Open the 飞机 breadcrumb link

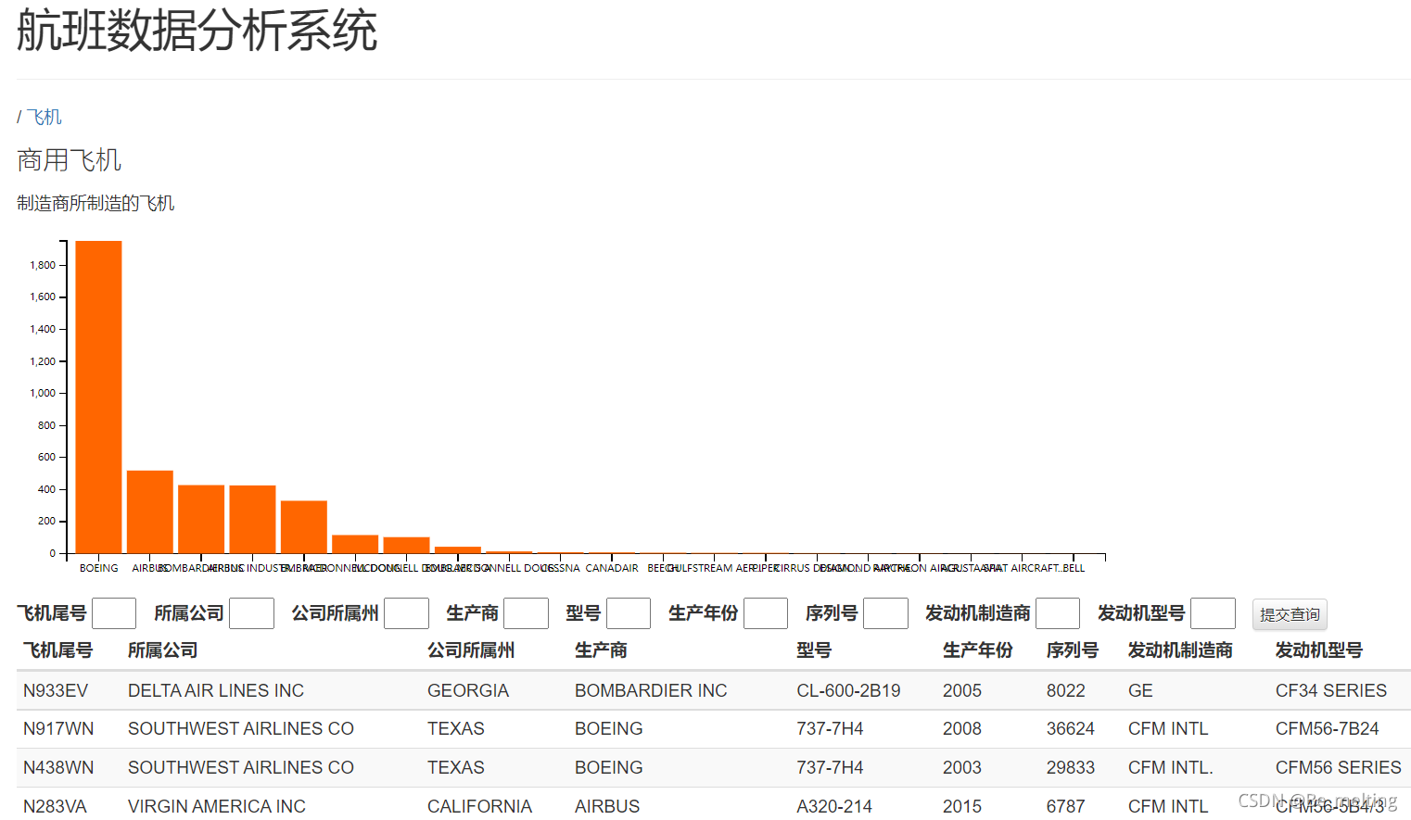(44, 117)
